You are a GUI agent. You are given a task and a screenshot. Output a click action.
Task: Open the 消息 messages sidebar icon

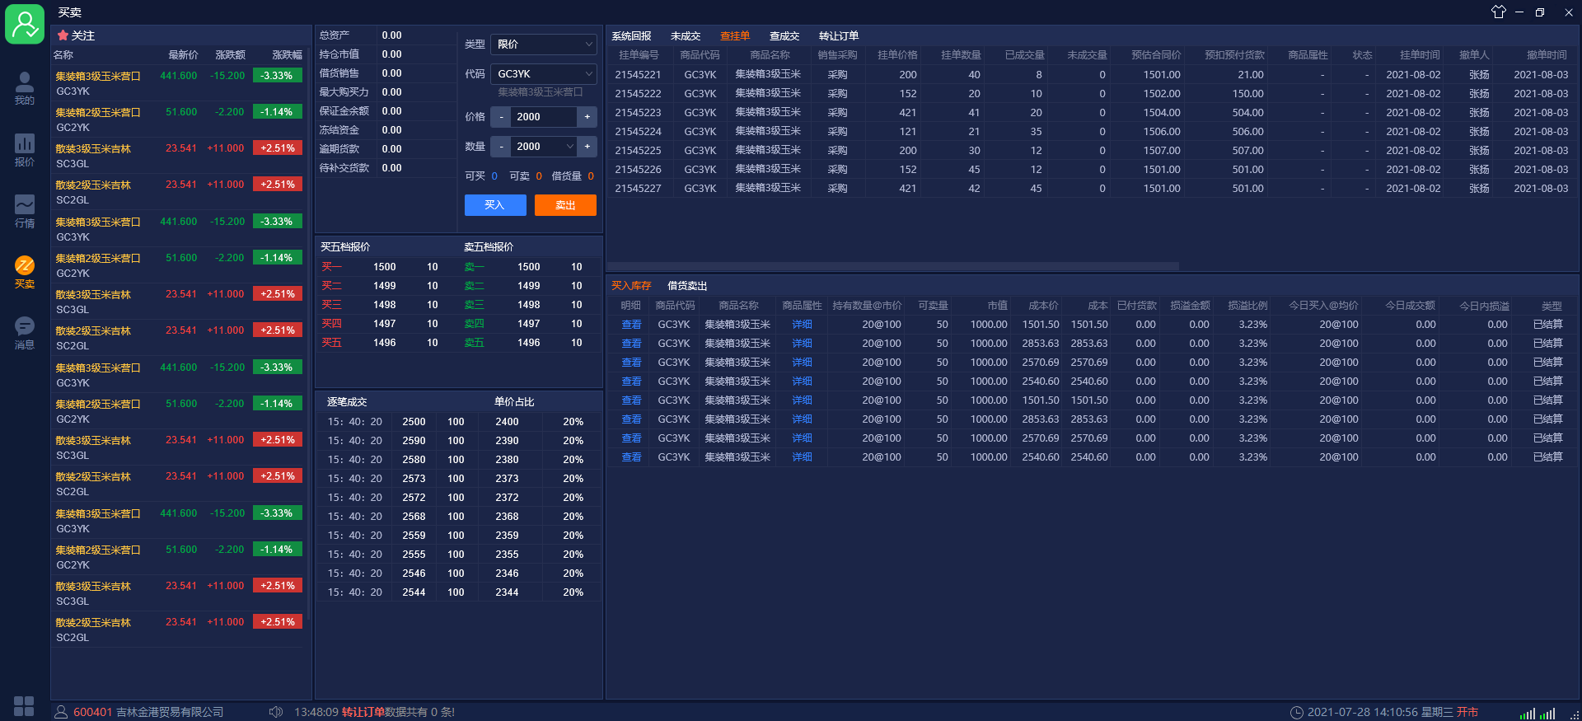[x=25, y=333]
